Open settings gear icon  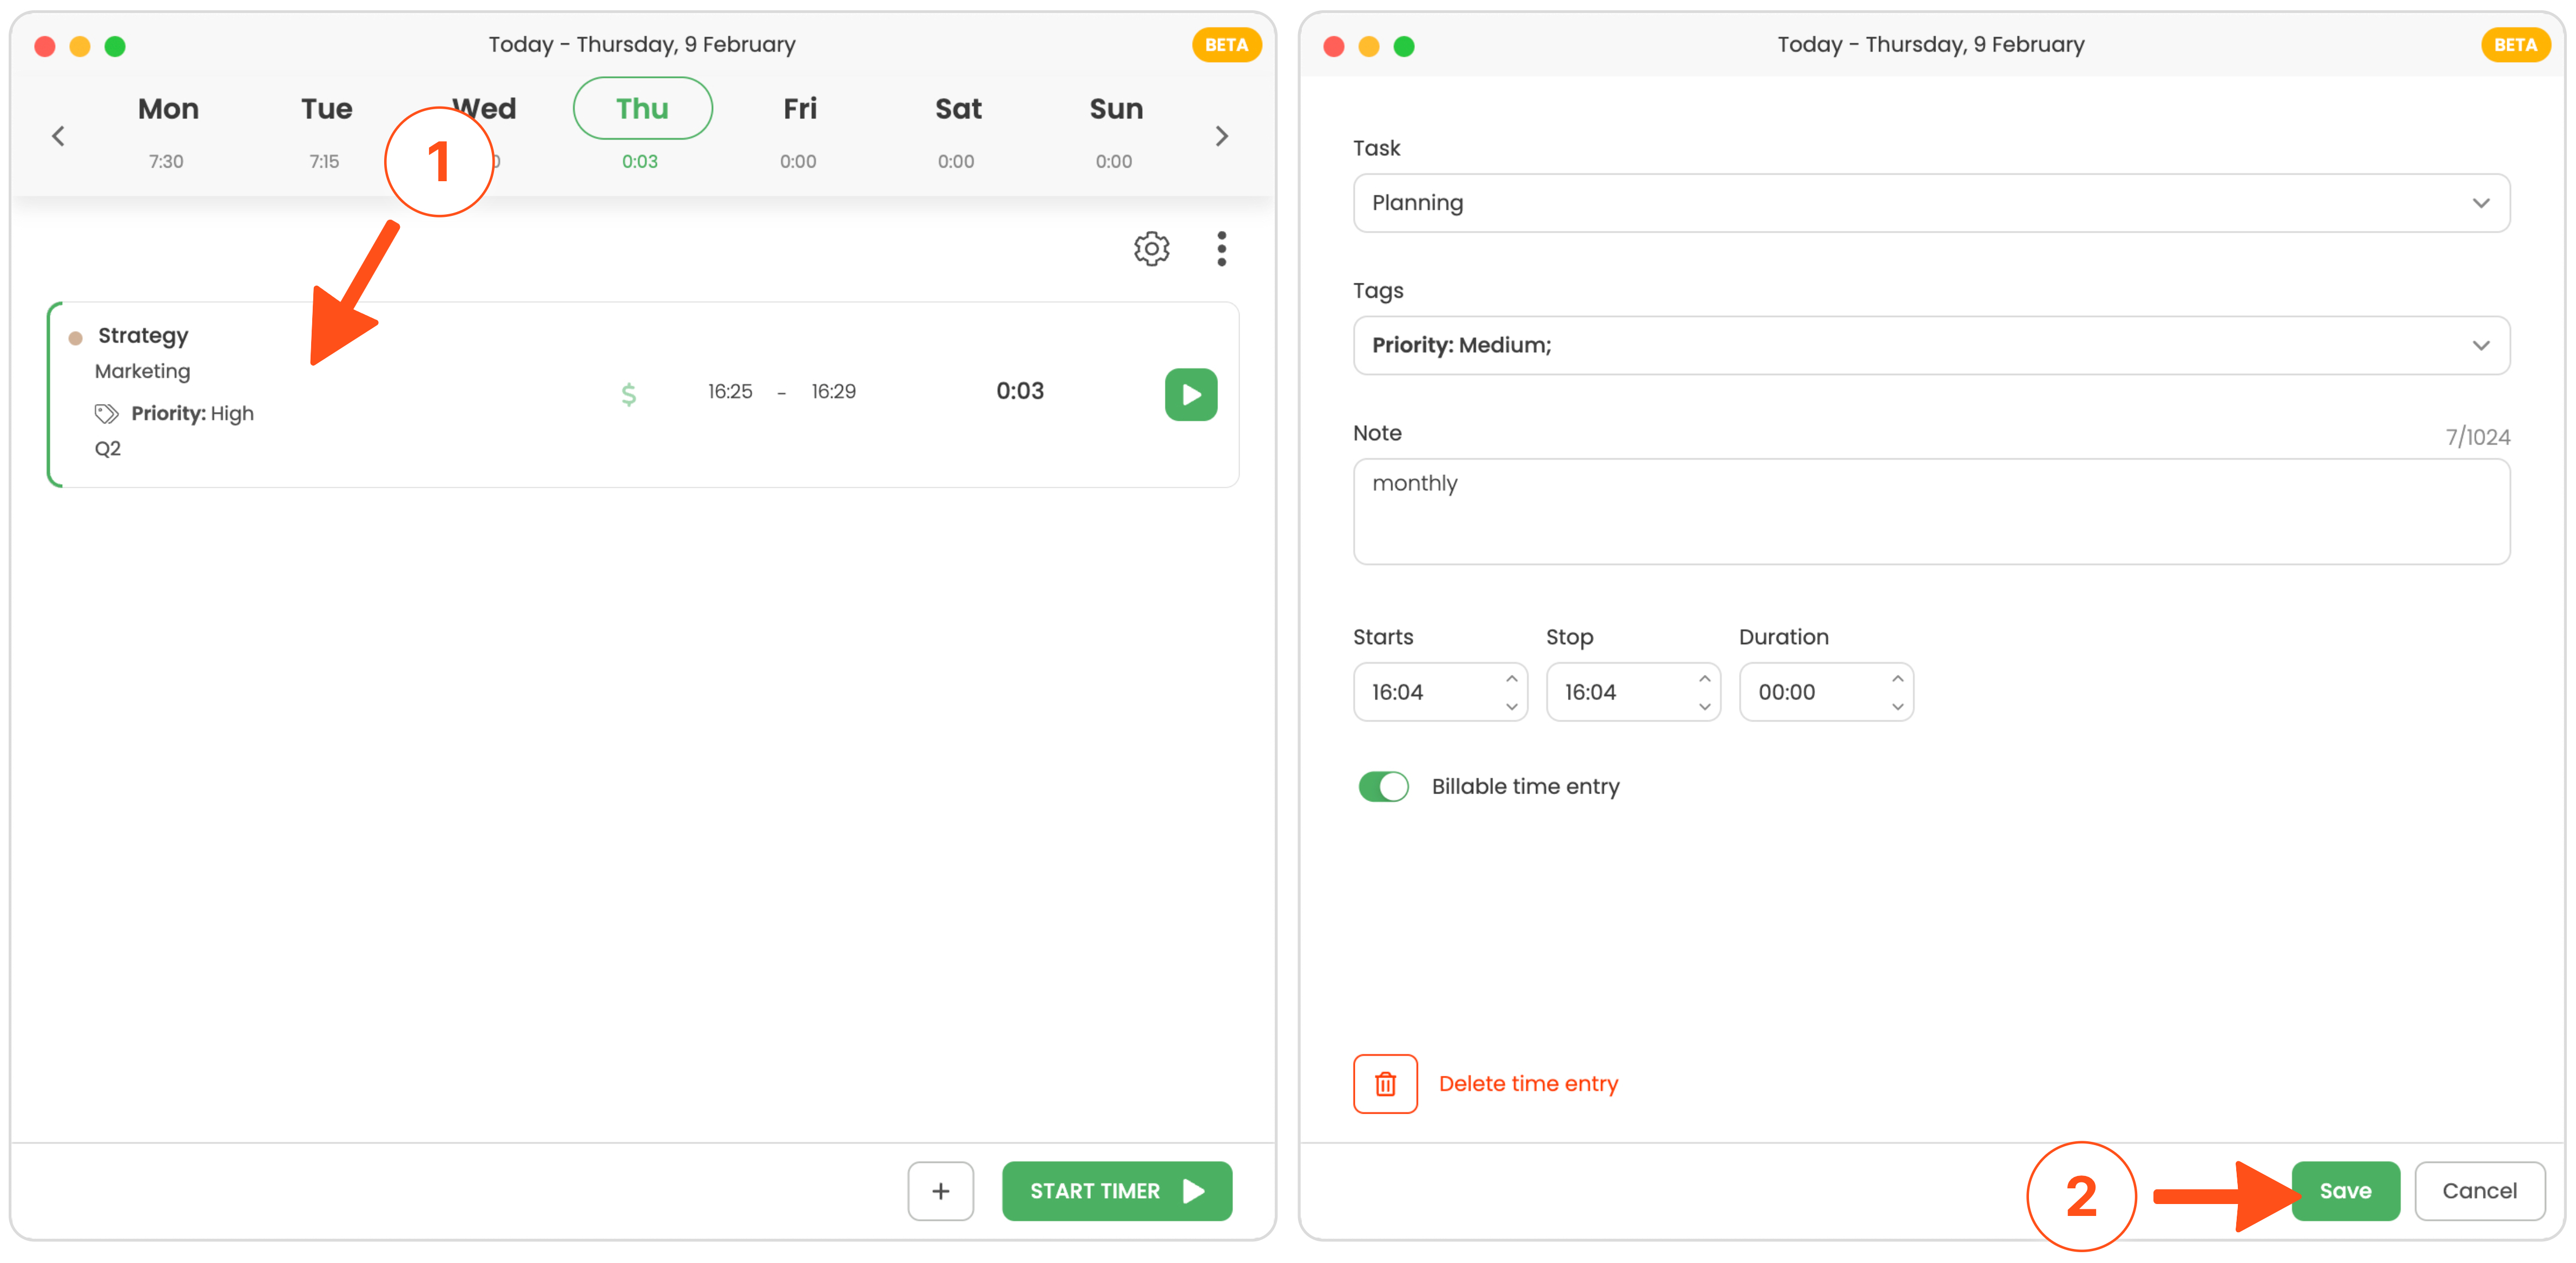pos(1151,248)
